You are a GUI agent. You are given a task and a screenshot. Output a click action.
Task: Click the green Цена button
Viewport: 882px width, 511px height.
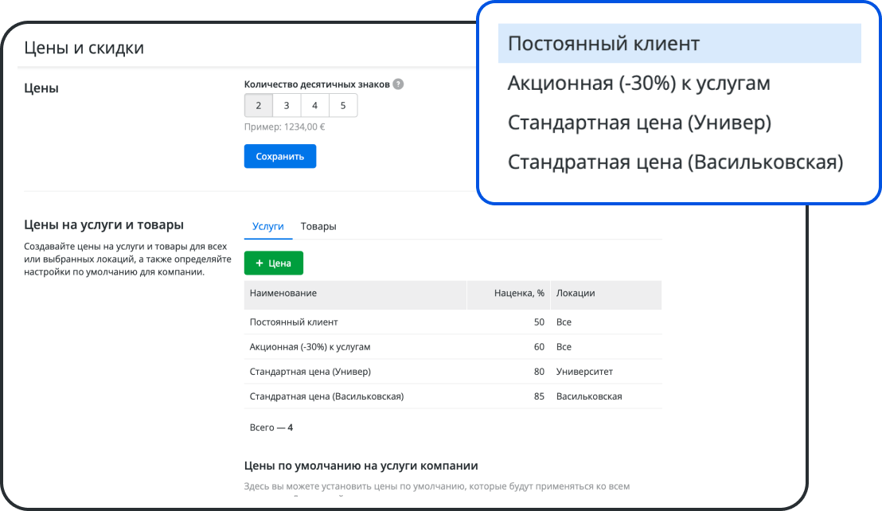273,261
